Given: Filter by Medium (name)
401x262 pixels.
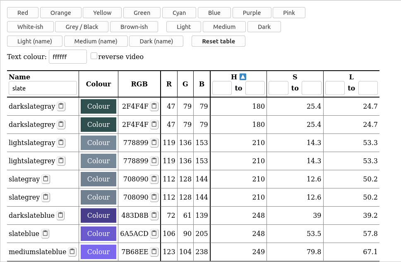Looking at the screenshot, I should point(96,41).
